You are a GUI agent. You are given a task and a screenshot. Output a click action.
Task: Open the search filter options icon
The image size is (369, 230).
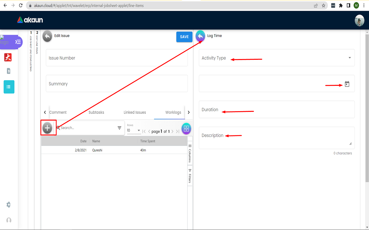point(119,128)
